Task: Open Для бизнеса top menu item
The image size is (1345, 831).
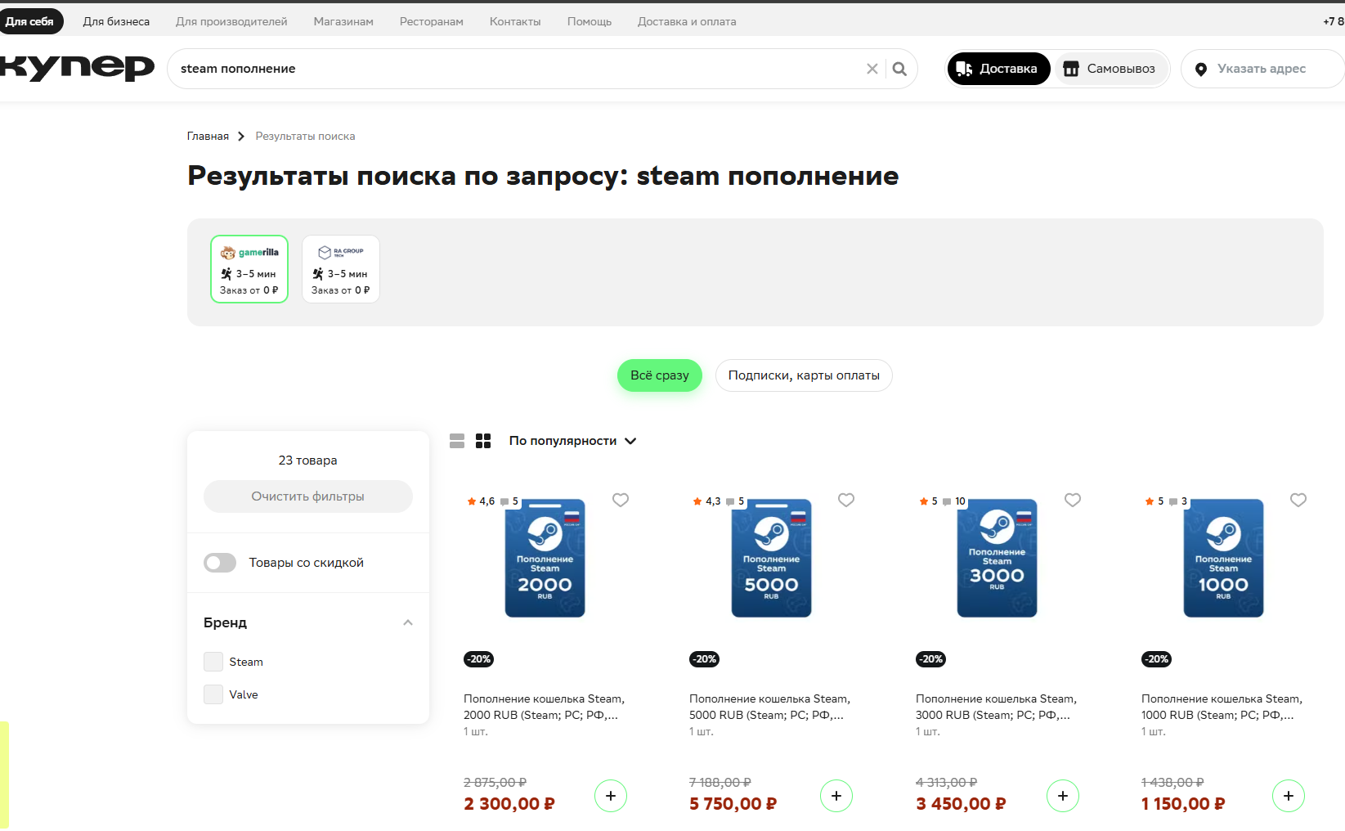Action: [116, 22]
